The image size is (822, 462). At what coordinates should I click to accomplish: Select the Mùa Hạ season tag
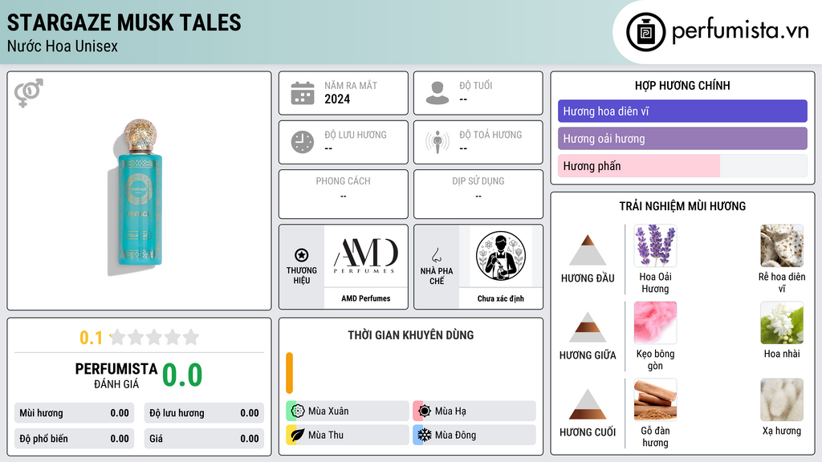point(474,411)
